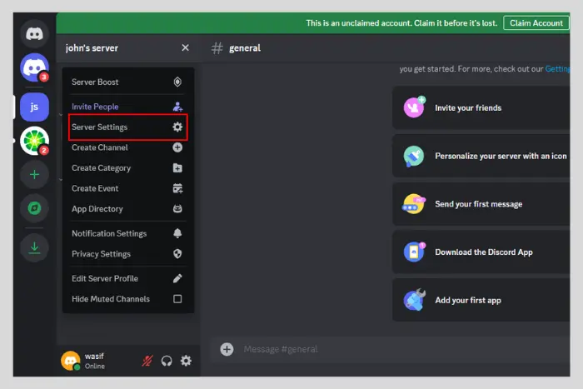Click the Server Settings gear icon
Image resolution: width=583 pixels, height=389 pixels.
(x=177, y=127)
